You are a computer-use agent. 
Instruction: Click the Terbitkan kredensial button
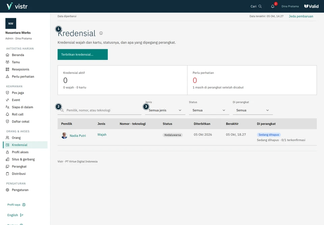point(83,55)
